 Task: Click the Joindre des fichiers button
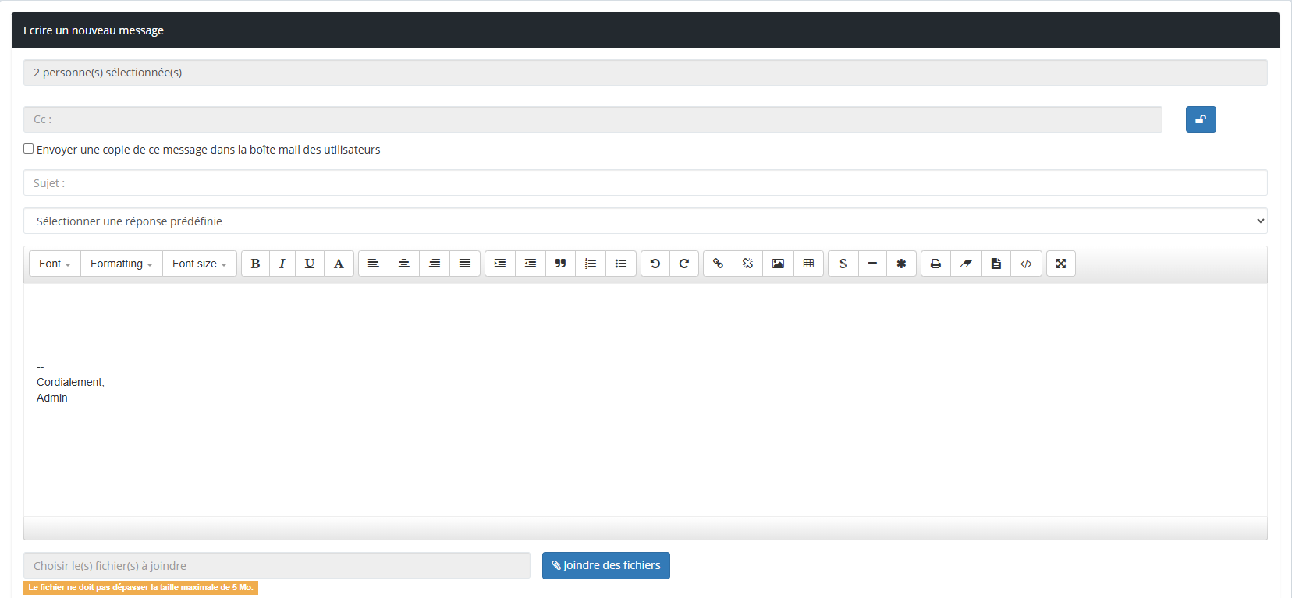[605, 566]
